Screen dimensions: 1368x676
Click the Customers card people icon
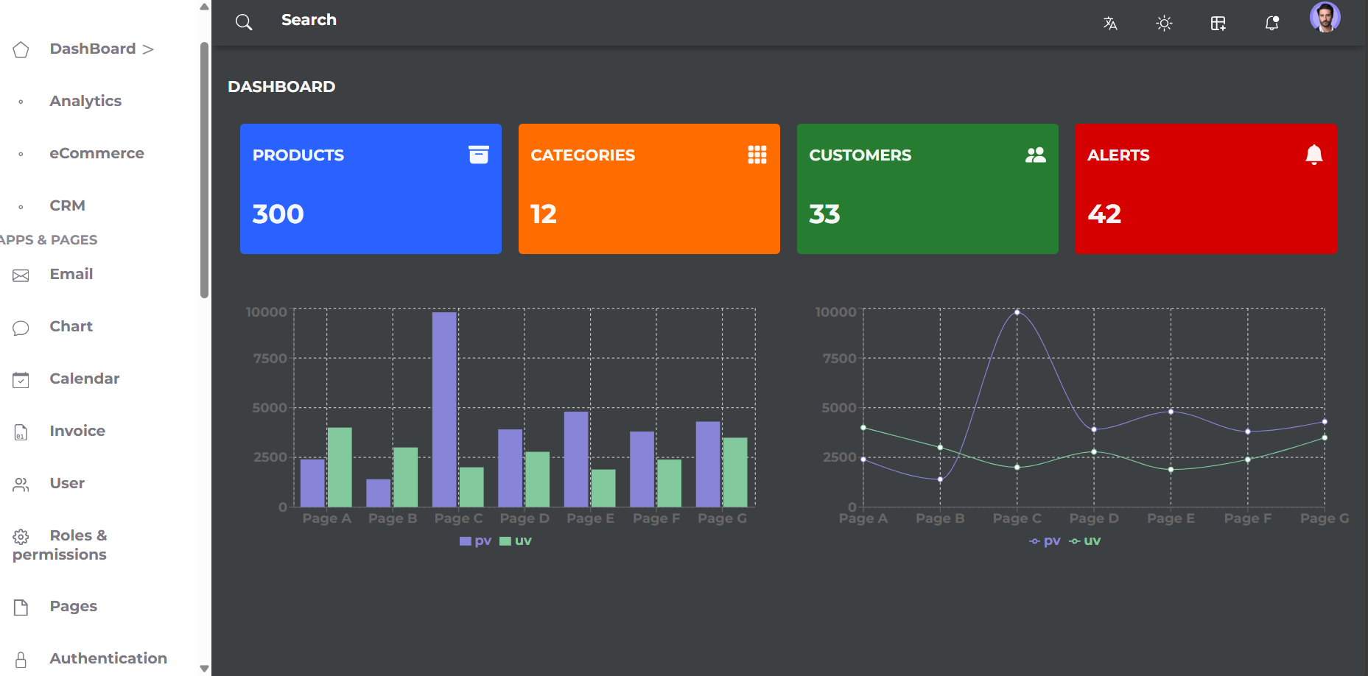(1035, 155)
